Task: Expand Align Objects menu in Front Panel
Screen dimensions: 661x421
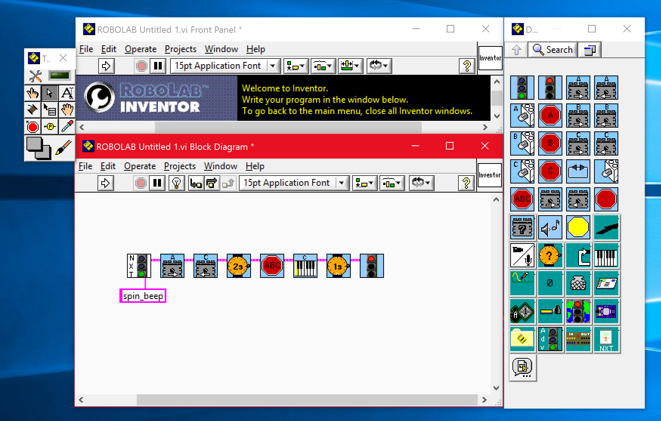Action: coord(296,66)
